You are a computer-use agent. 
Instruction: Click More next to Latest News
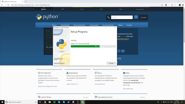86,97
